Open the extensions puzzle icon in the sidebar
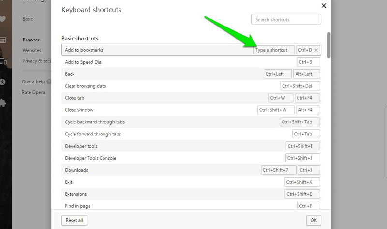The width and height of the screenshot is (387, 229). (3, 103)
